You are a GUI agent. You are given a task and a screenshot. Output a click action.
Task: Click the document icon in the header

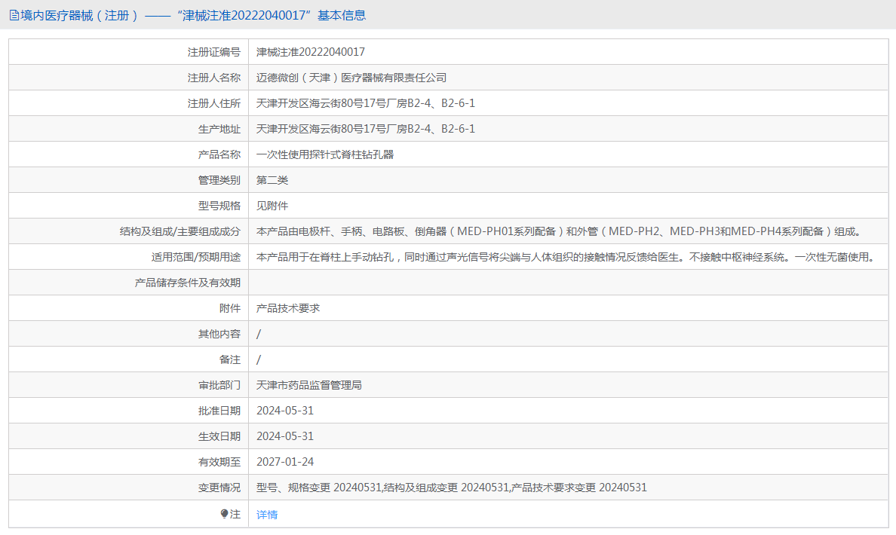[14, 15]
